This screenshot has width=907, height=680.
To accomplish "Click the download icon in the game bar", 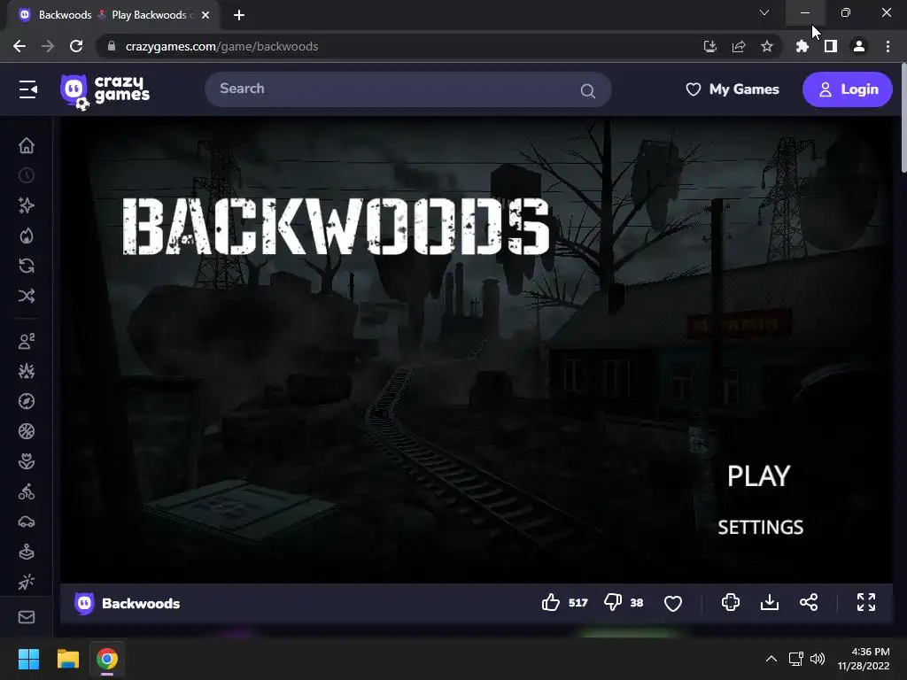I will (x=770, y=602).
